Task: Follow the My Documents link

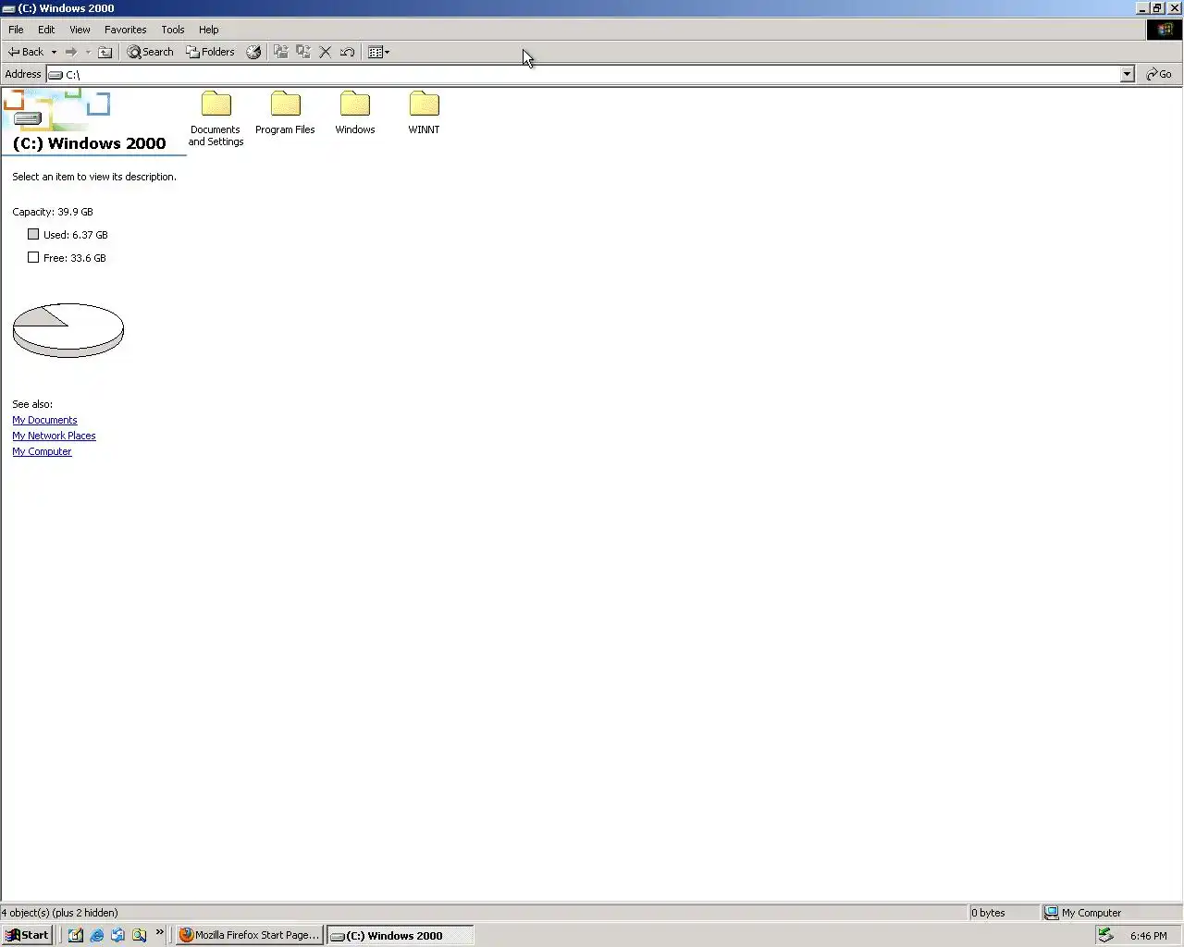Action: (44, 420)
